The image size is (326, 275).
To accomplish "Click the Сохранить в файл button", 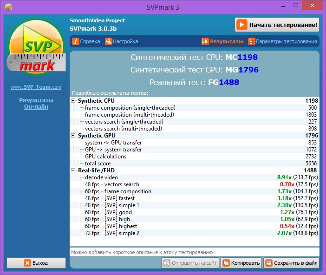I will (291, 263).
